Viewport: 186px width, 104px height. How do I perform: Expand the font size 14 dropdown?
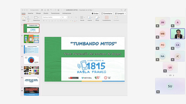pos(64,17)
